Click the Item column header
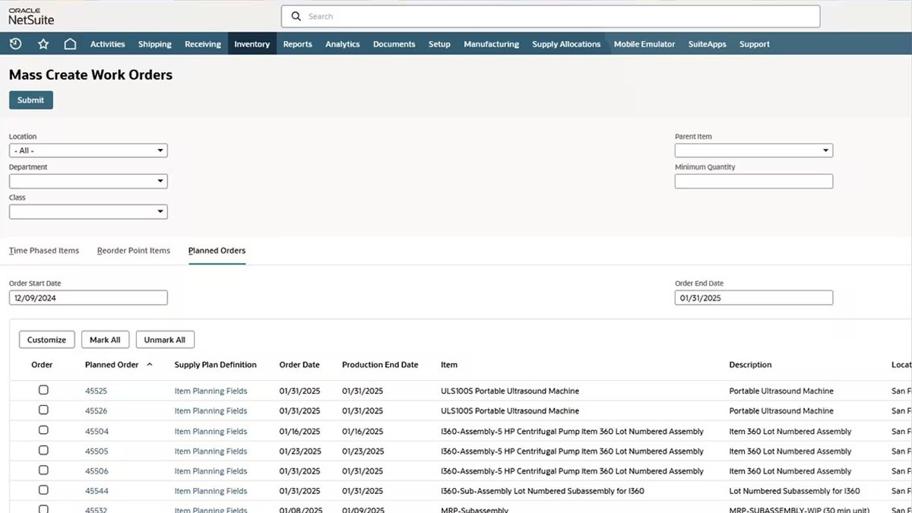Viewport: 912px width, 513px height. (449, 365)
